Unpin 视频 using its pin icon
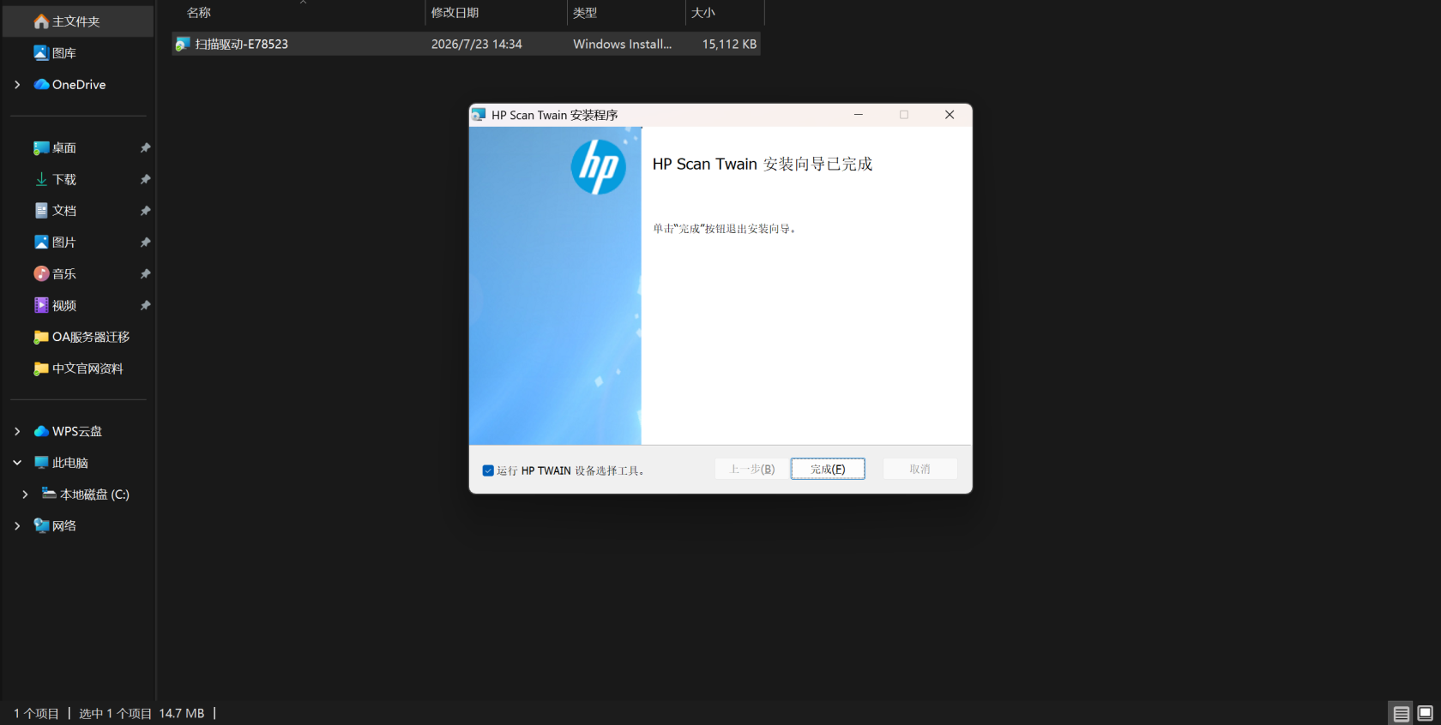 145,306
